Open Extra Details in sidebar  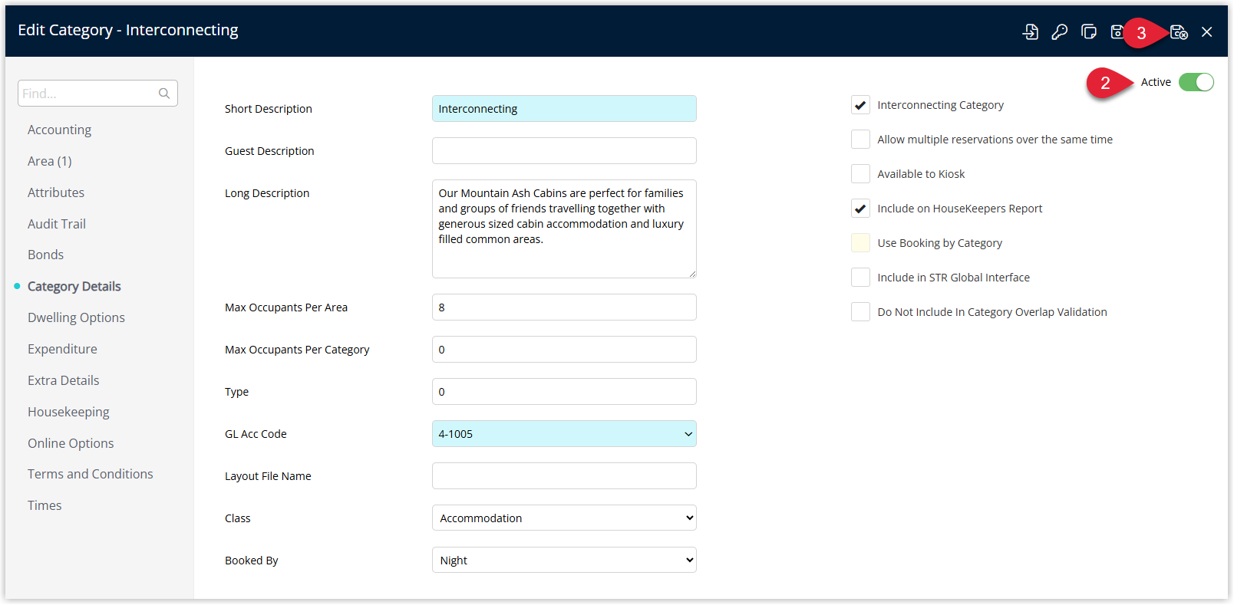(x=64, y=380)
